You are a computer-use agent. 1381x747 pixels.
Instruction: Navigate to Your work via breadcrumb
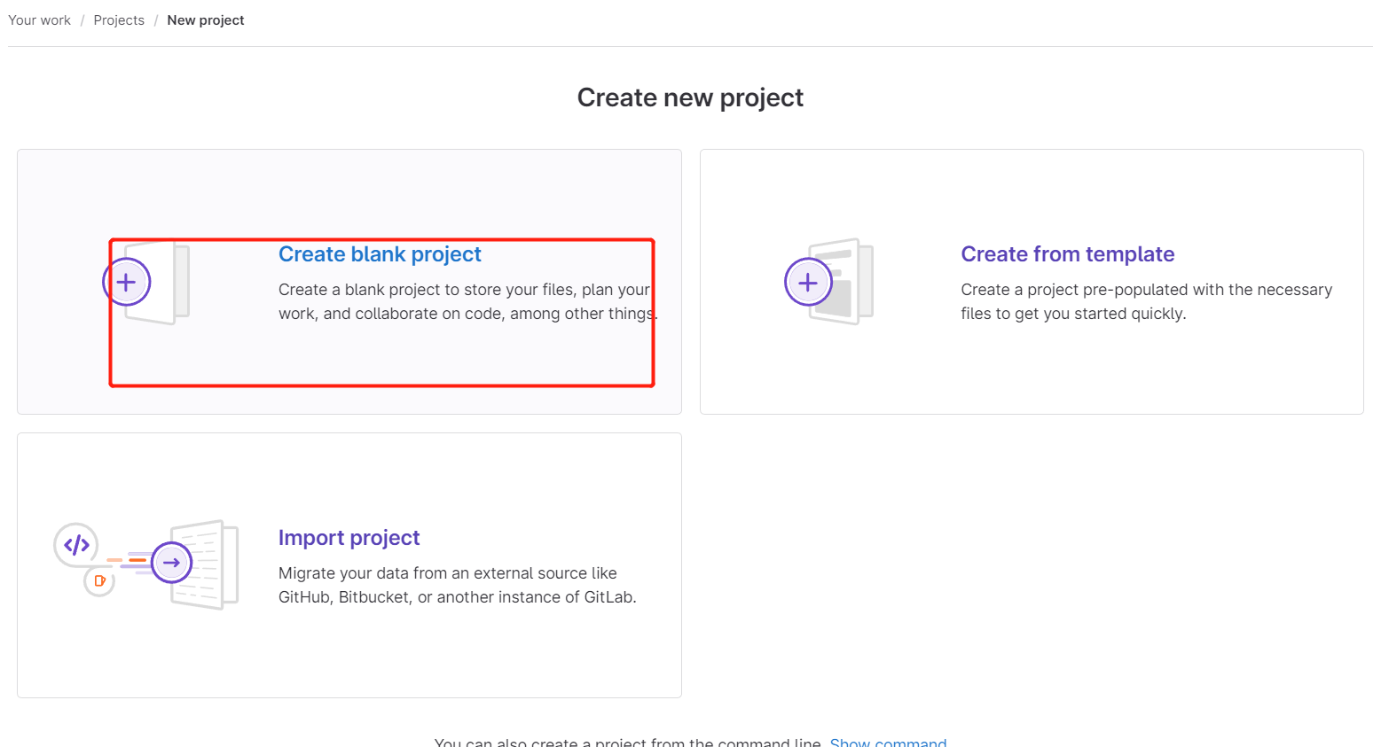(39, 19)
